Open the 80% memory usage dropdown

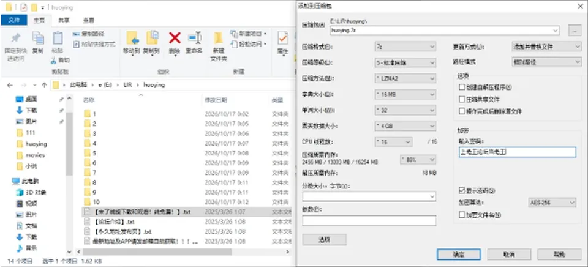pos(418,160)
